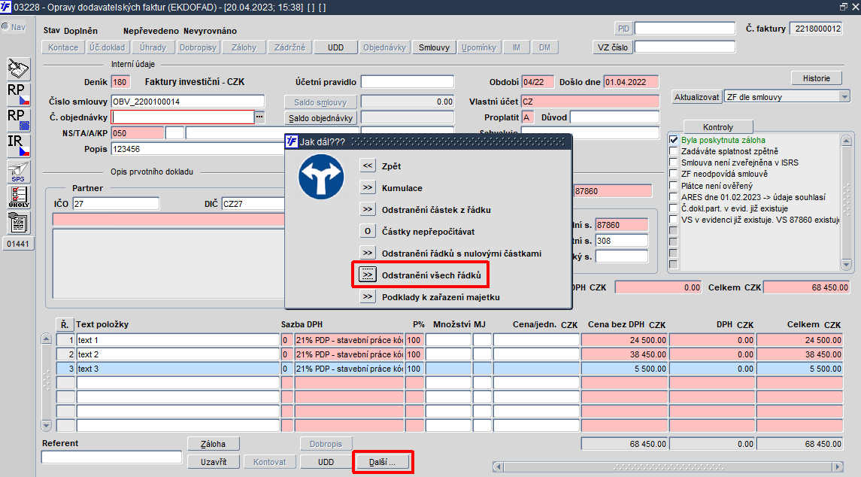This screenshot has height=477, width=861.
Task: Click the IR icon with Czech flag
Action: click(18, 145)
